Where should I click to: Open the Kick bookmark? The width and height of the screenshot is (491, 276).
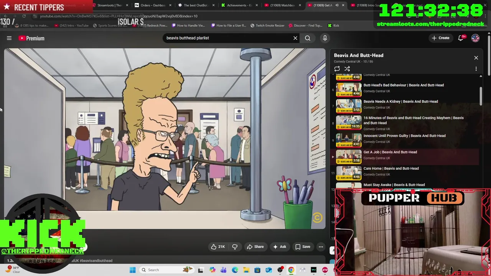(333, 26)
